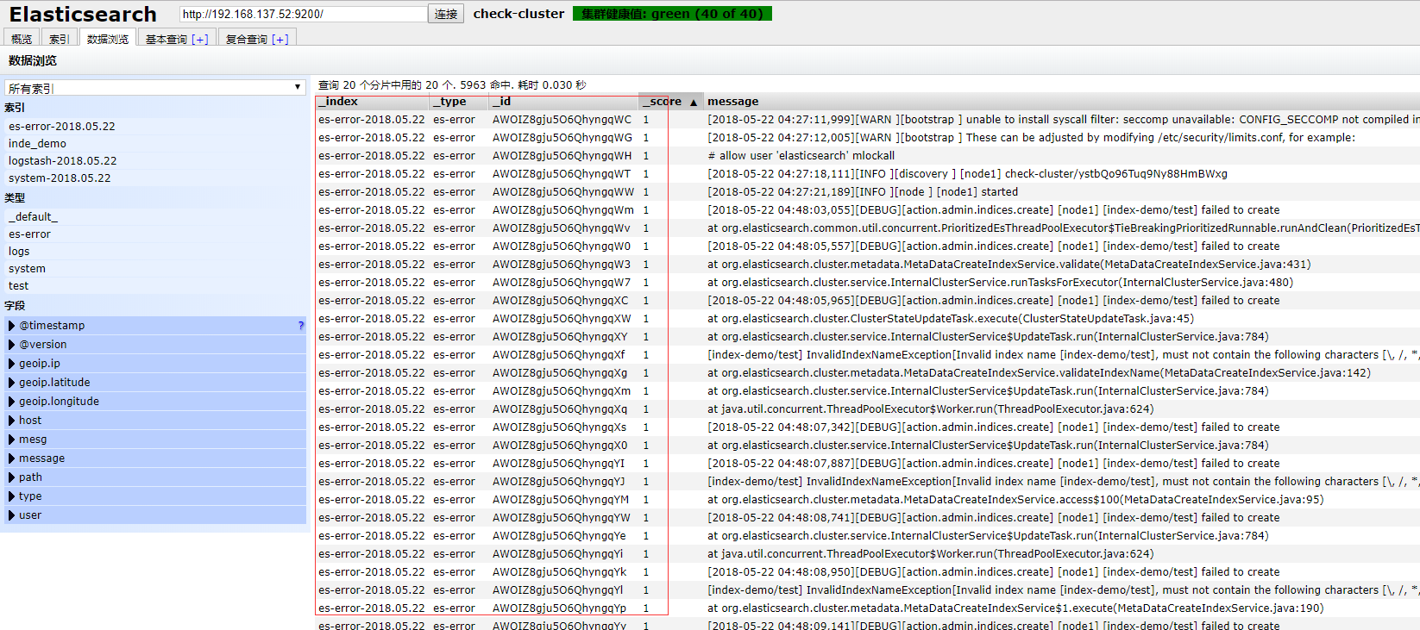Select the system-2018.05.22 index filter
The image size is (1420, 630).
pyautogui.click(x=60, y=178)
